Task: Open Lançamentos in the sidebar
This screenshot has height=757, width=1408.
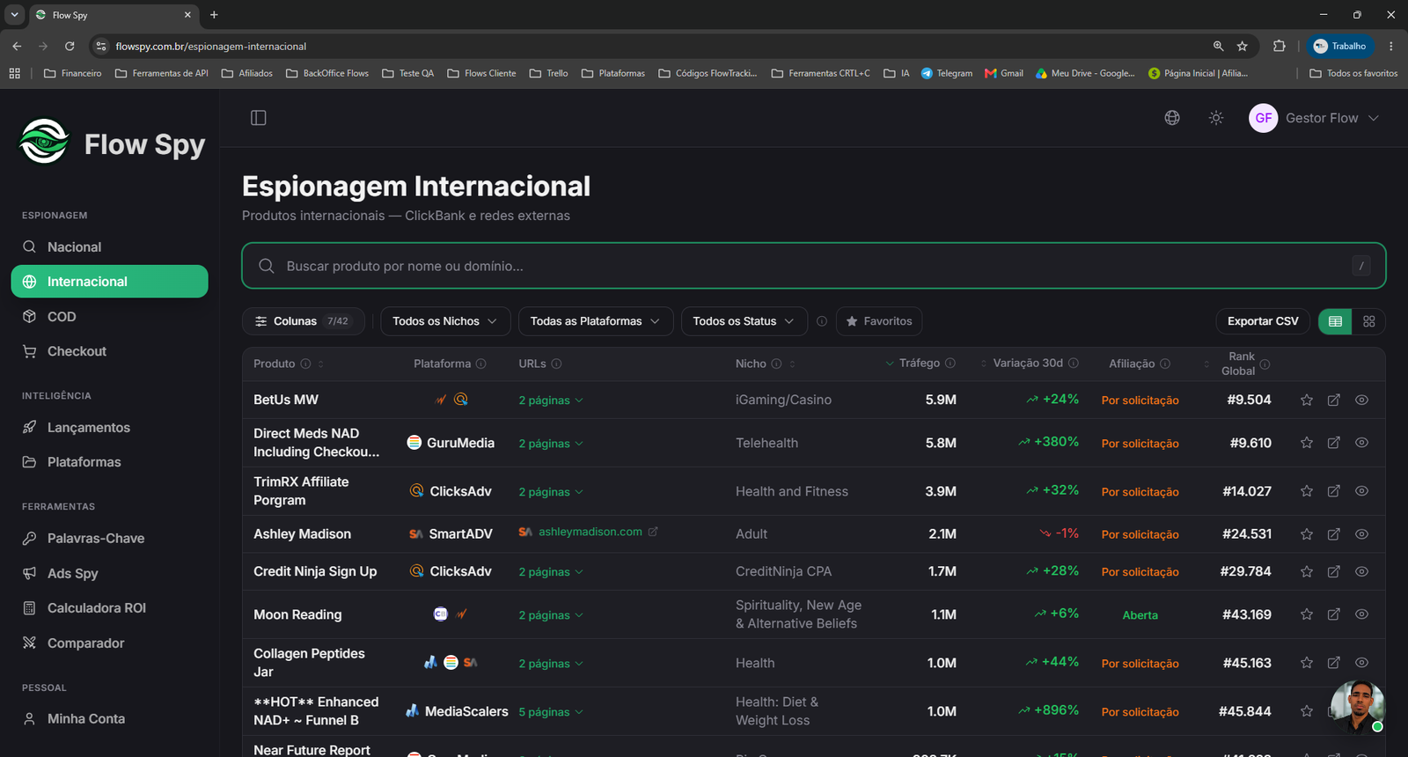Action: (x=109, y=428)
